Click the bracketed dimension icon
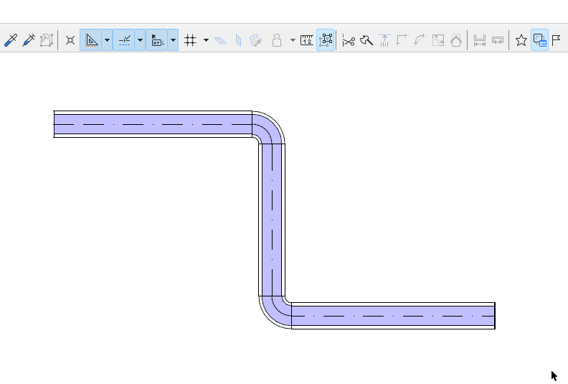The height and width of the screenshot is (384, 568). (x=498, y=40)
